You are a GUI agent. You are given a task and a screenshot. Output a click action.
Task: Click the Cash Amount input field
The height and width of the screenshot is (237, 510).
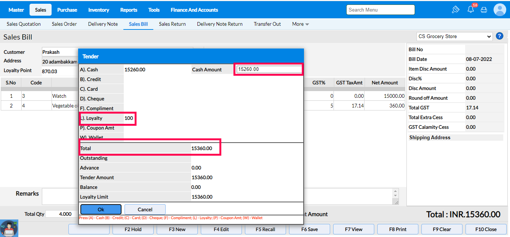tap(269, 69)
